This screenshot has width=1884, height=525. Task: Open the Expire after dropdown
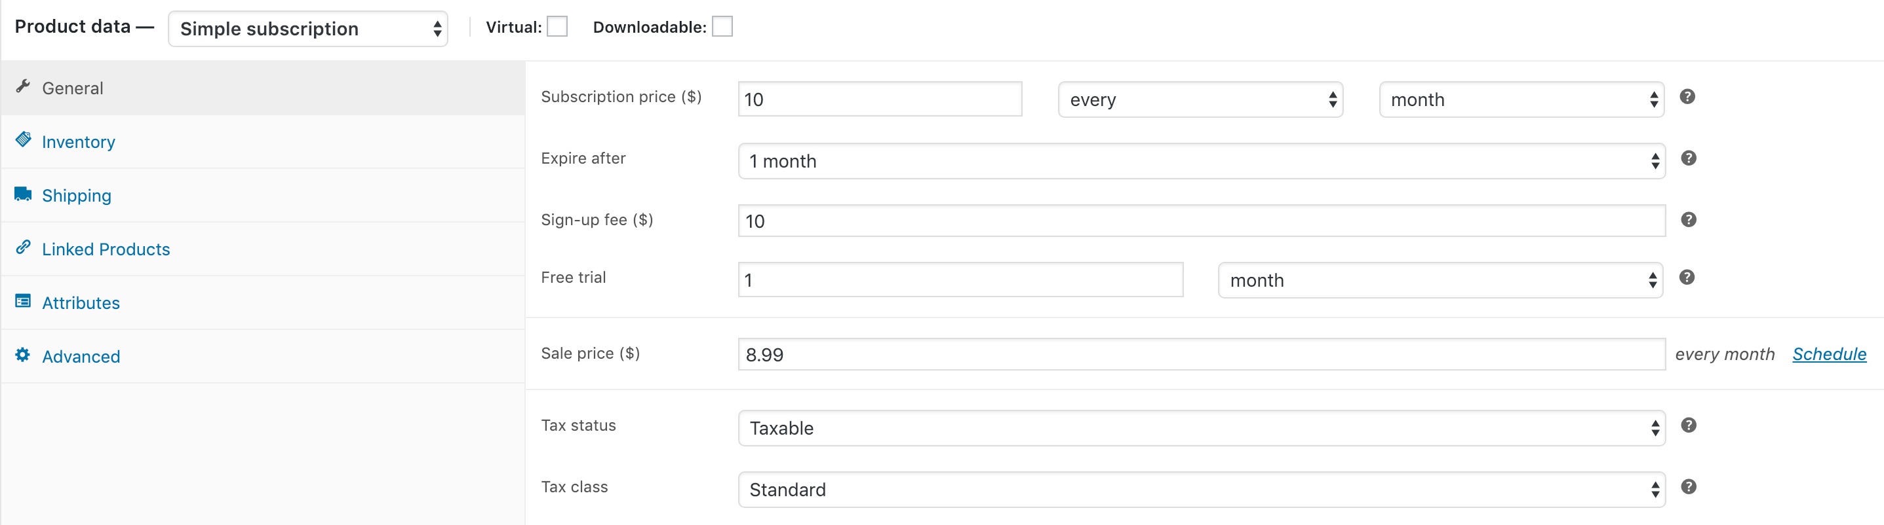pos(1201,160)
